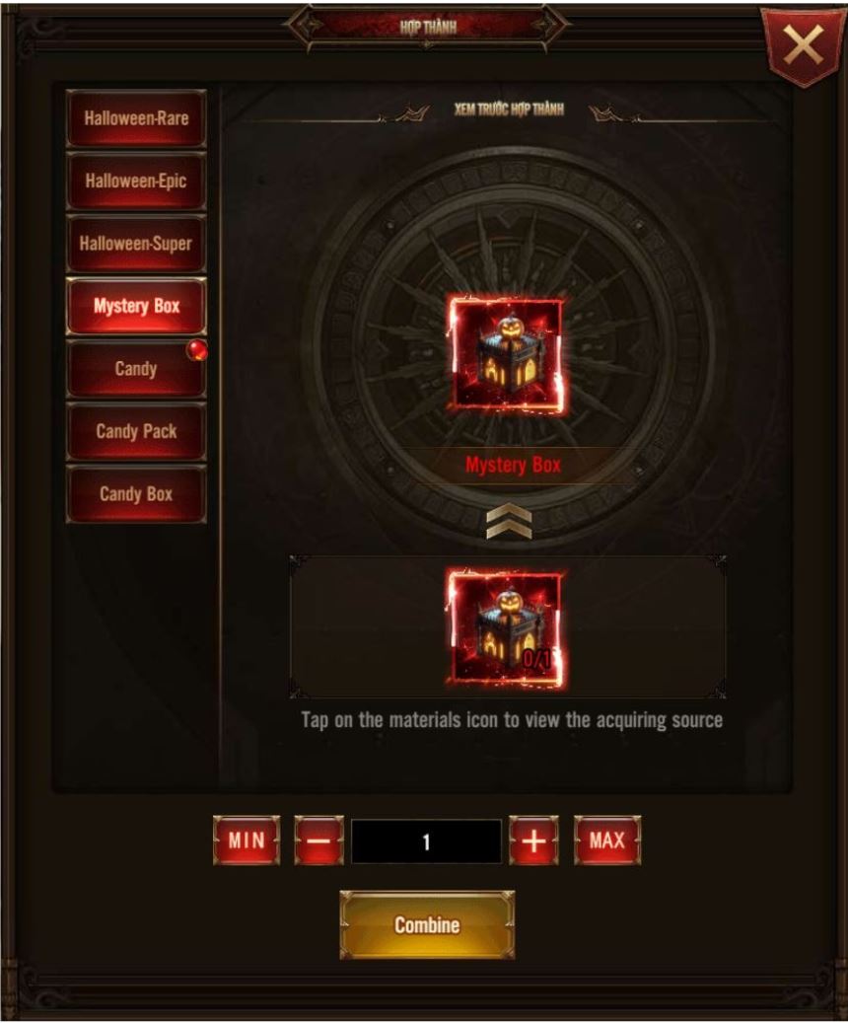Open the Candy tab
Screen dimensions: 848x1023
pos(136,369)
